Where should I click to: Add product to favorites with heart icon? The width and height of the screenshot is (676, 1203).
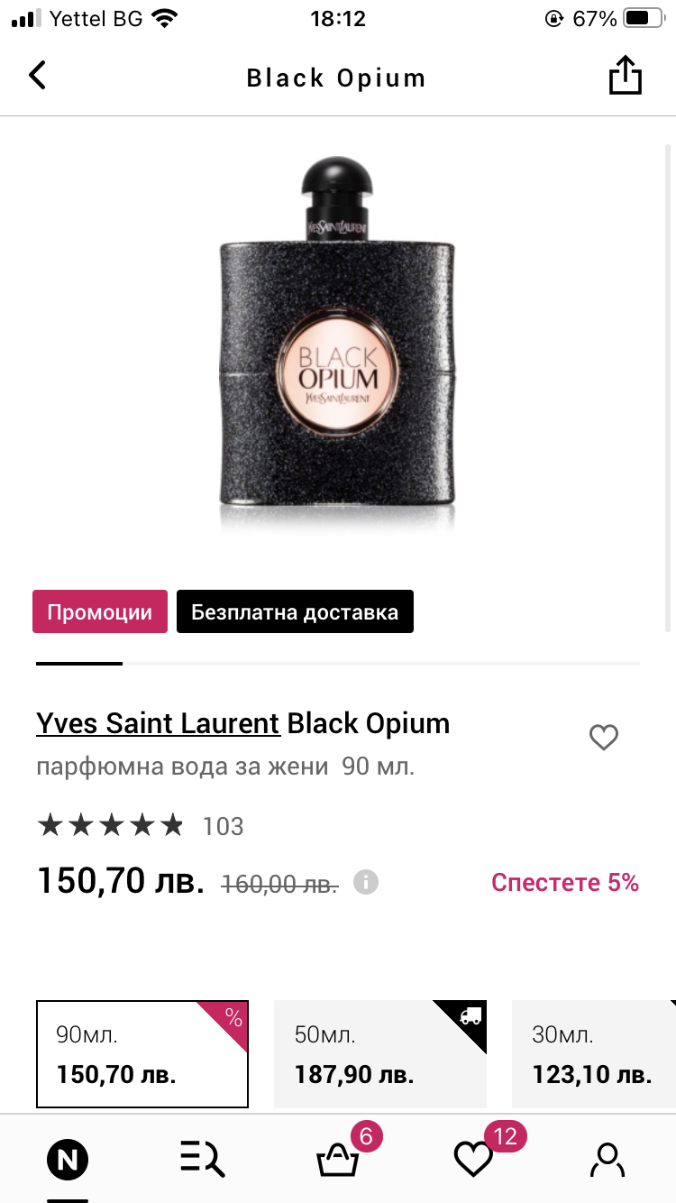click(603, 739)
